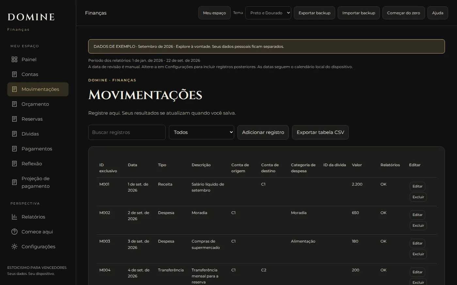Click the DADOS DE EXEMPLO banner

[266, 46]
